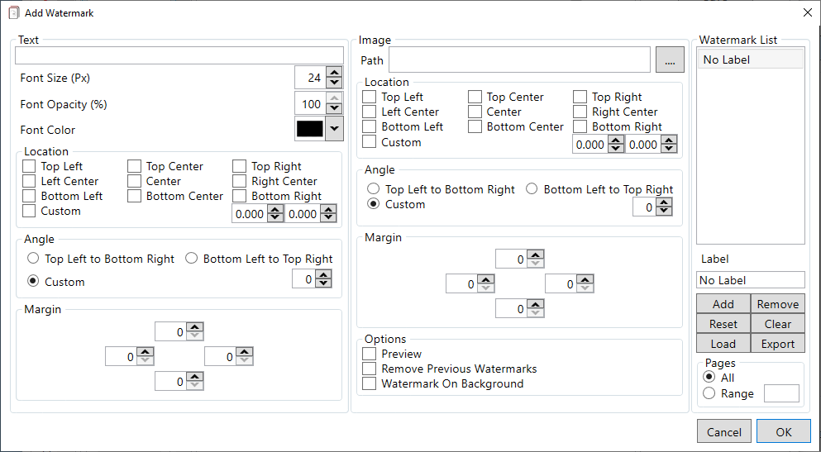
Task: Increase Text top margin value
Action: coord(195,327)
